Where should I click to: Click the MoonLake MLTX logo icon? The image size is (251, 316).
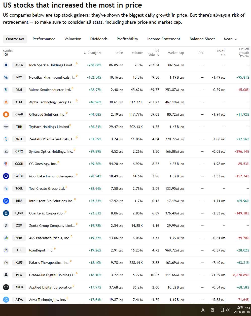(6, 176)
